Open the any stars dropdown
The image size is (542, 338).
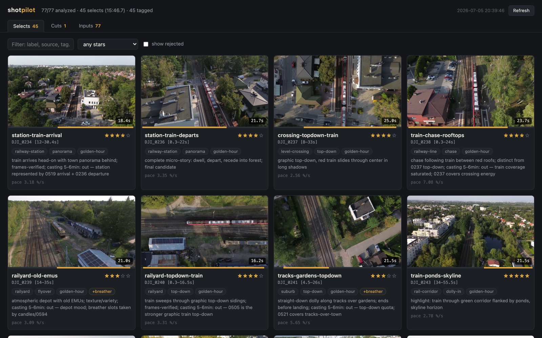(108, 44)
